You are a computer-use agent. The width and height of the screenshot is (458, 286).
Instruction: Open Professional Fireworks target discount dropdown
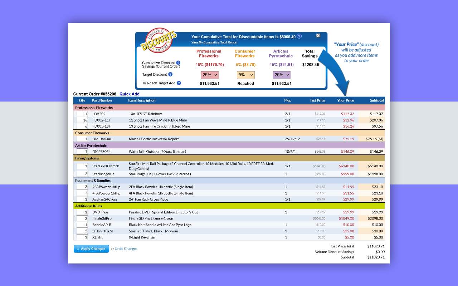point(210,75)
